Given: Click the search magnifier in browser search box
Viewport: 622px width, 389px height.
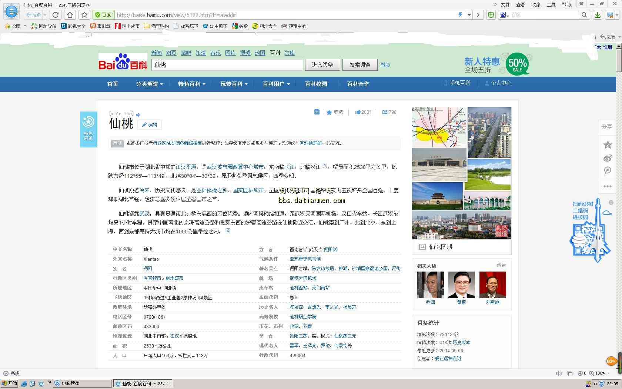Looking at the screenshot, I should 584,15.
